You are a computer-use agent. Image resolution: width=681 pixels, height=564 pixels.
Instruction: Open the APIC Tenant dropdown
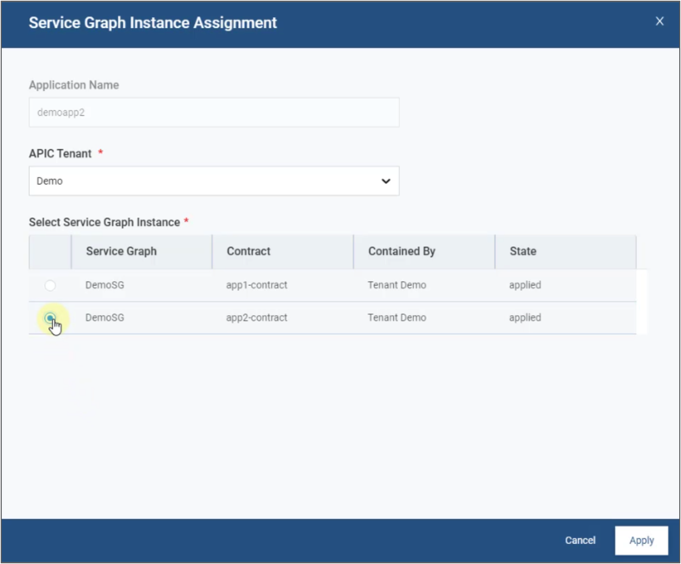214,181
